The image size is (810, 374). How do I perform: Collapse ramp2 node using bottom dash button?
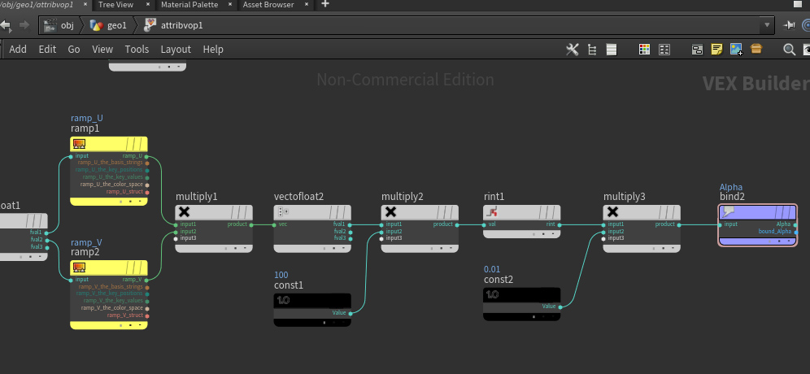click(138, 325)
